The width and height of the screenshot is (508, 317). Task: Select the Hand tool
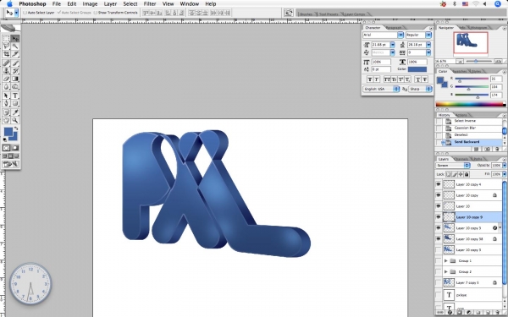(x=6, y=120)
